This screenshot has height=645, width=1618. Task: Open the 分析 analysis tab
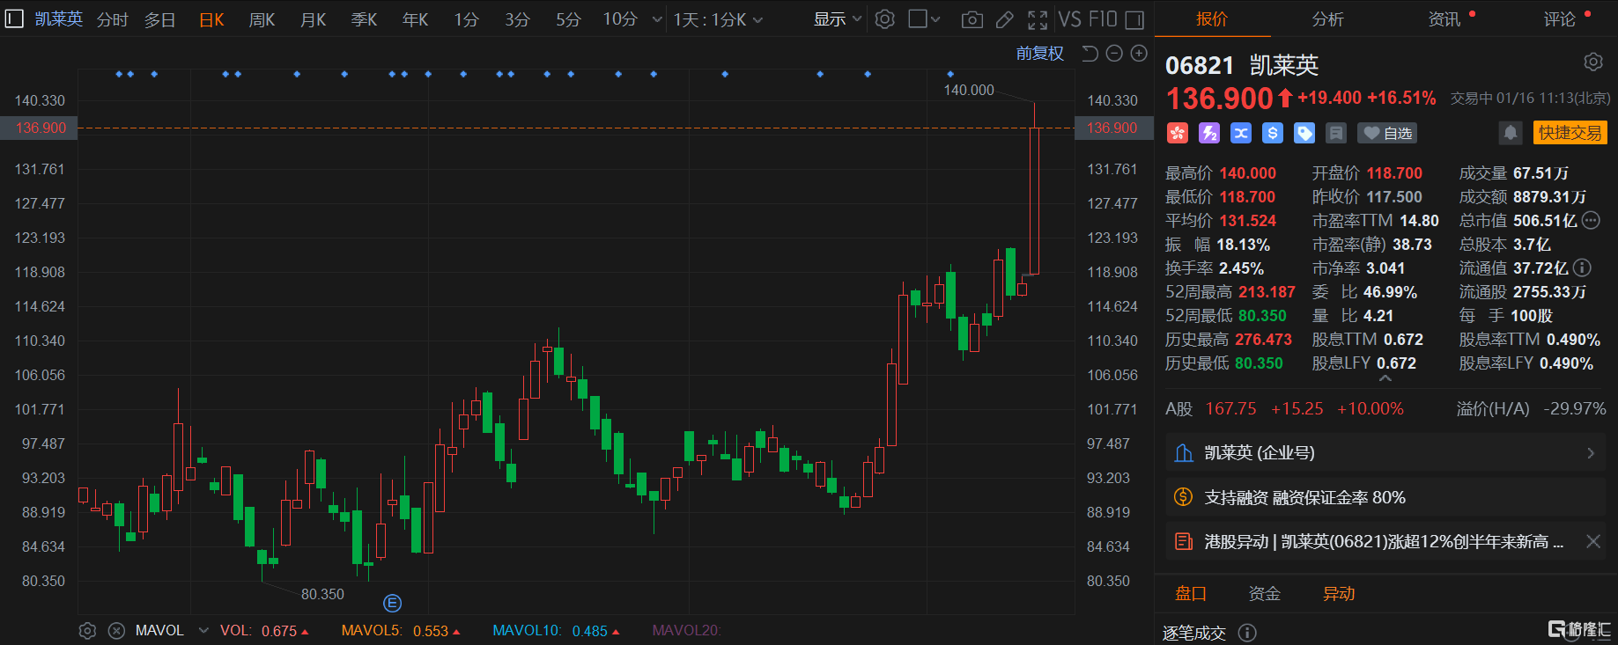click(1328, 19)
